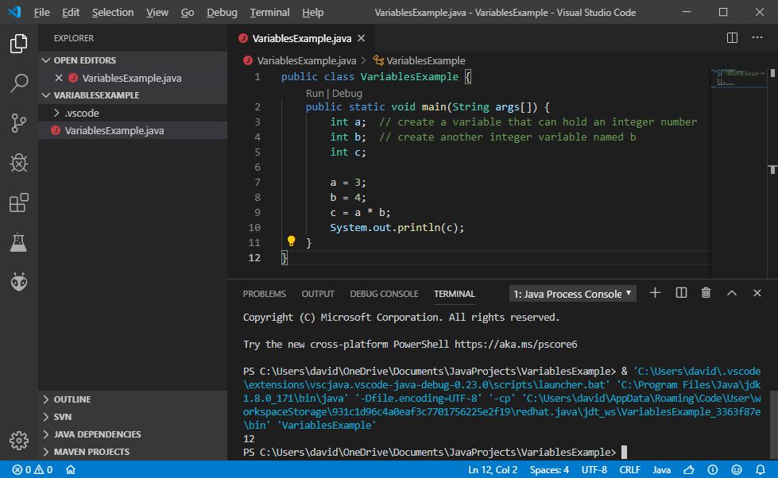Change indentation via Spaces: 4
This screenshot has width=778, height=478.
[549, 469]
